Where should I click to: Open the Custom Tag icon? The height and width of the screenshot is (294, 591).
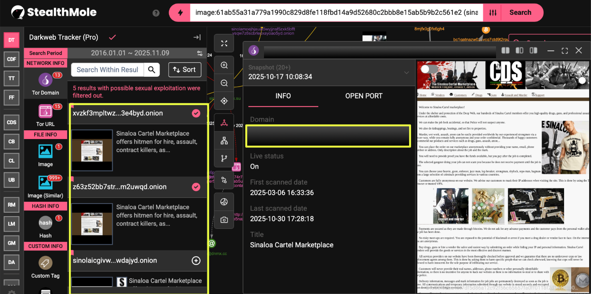[45, 263]
